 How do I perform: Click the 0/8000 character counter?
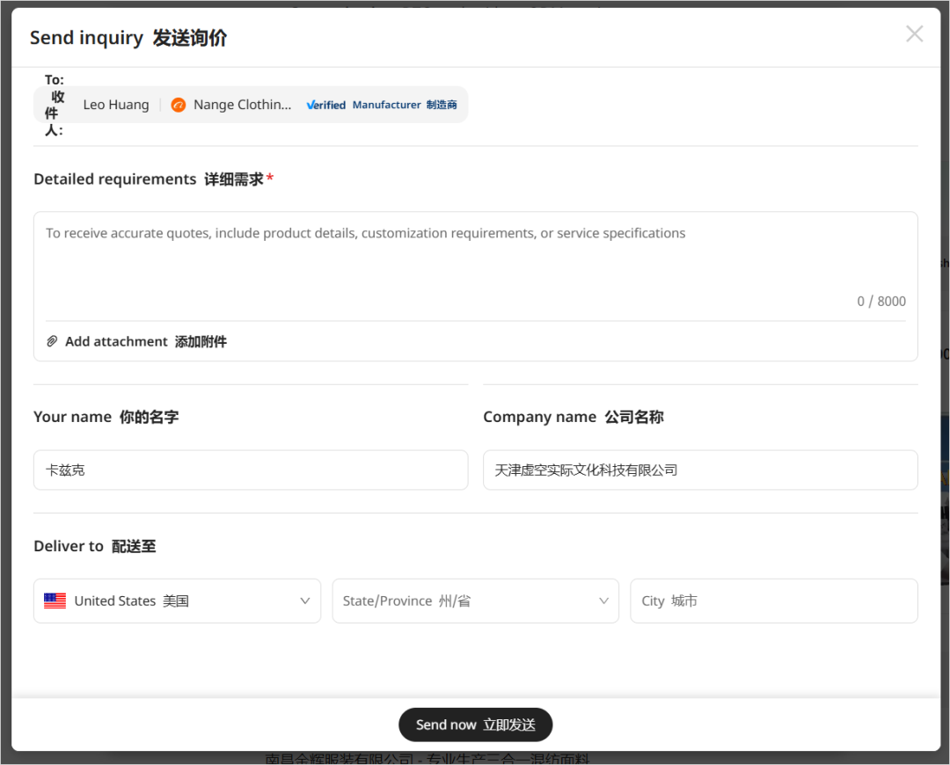pyautogui.click(x=881, y=301)
